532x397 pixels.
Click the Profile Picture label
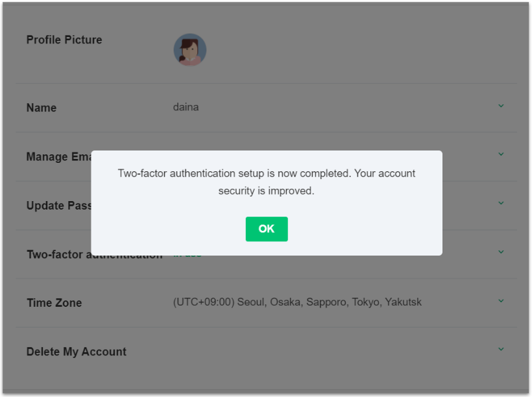point(64,40)
